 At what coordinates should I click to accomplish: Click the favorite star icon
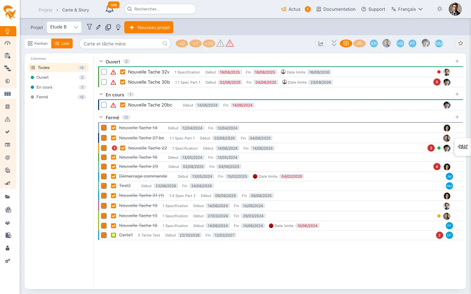tap(461, 43)
